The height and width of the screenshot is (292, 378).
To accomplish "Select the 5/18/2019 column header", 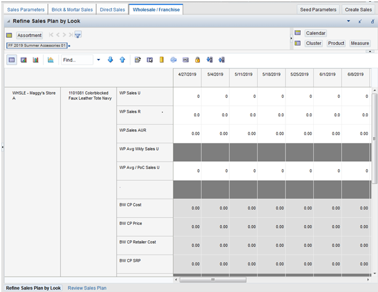I will [x=271, y=77].
